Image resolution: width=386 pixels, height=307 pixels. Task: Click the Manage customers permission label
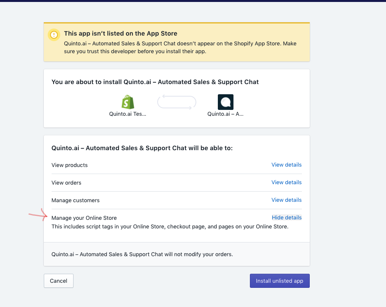tap(75, 200)
